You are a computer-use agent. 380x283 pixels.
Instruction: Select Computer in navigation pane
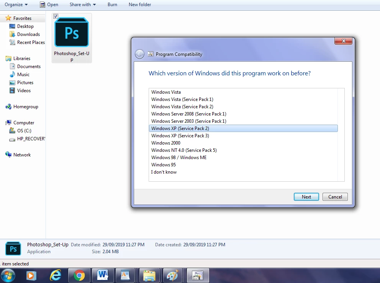24,123
